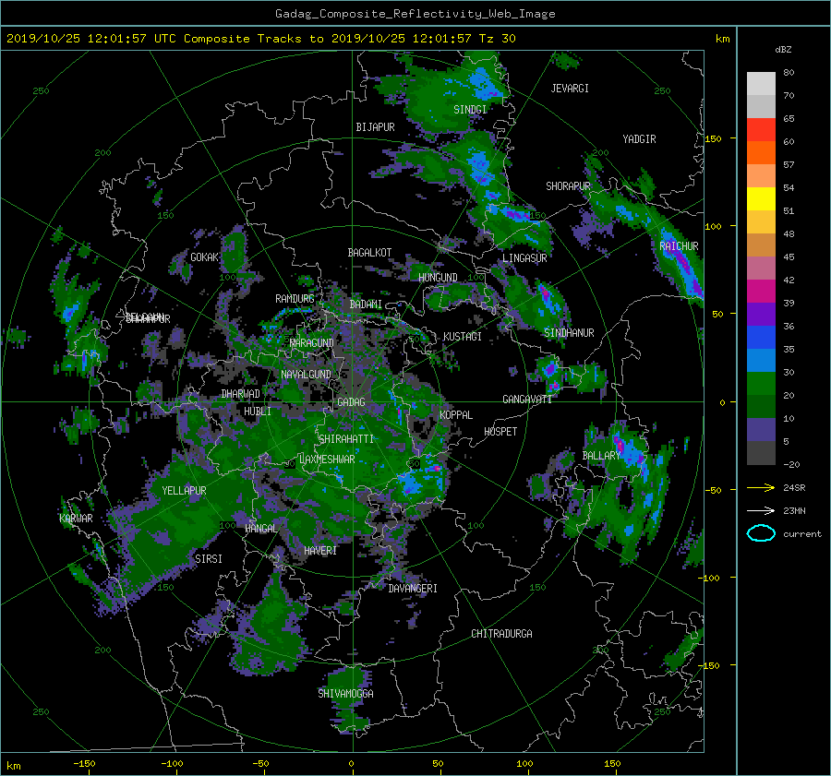The width and height of the screenshot is (831, 776).
Task: Click the magenta 39 dBZ color swatch
Action: tap(761, 292)
